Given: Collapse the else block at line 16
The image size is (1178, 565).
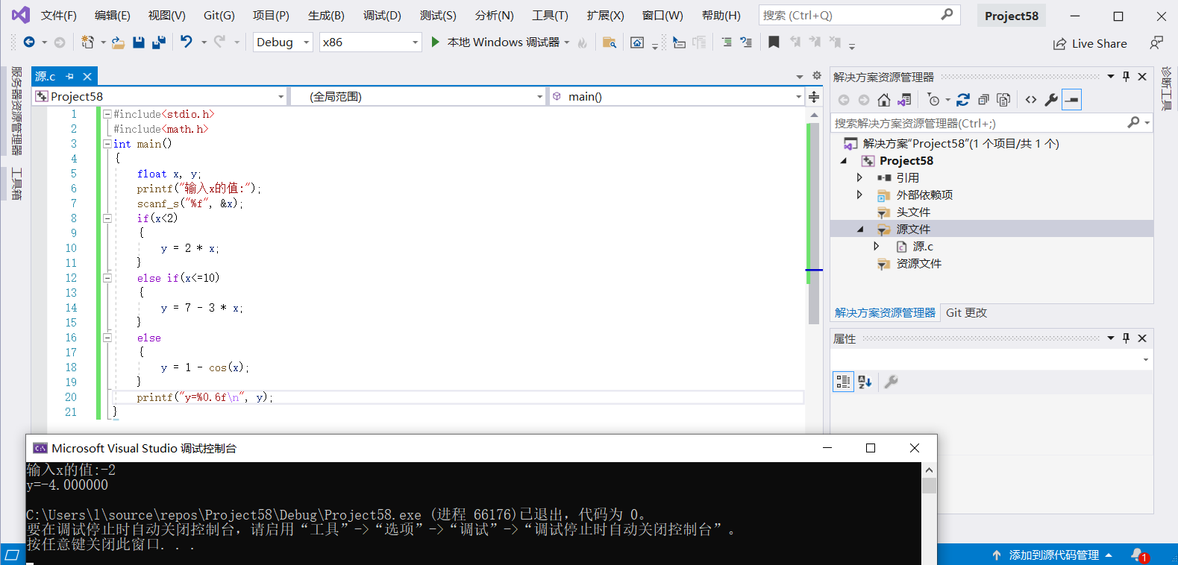Looking at the screenshot, I should point(107,338).
